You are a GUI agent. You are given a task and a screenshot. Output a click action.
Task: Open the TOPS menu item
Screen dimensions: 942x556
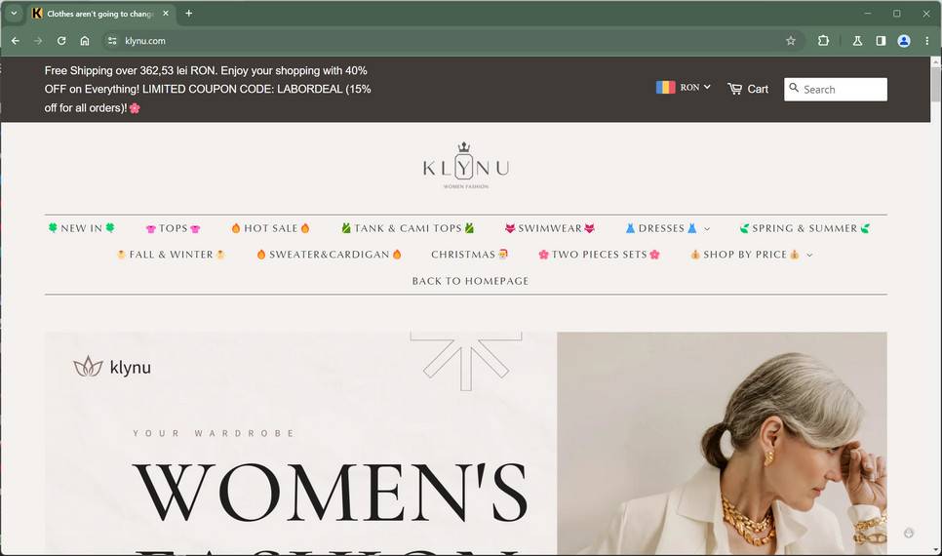click(x=173, y=228)
